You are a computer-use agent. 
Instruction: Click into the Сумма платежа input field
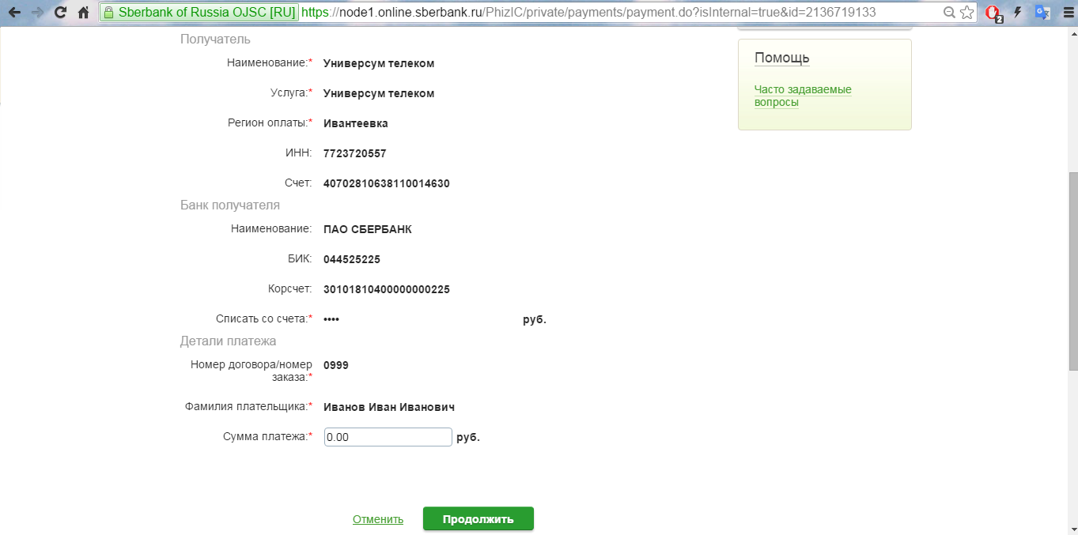[388, 437]
